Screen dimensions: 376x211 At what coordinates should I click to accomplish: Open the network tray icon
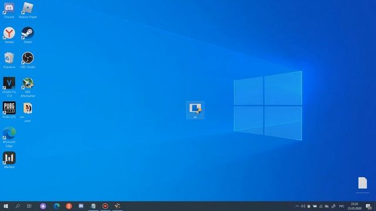[x=321, y=206]
